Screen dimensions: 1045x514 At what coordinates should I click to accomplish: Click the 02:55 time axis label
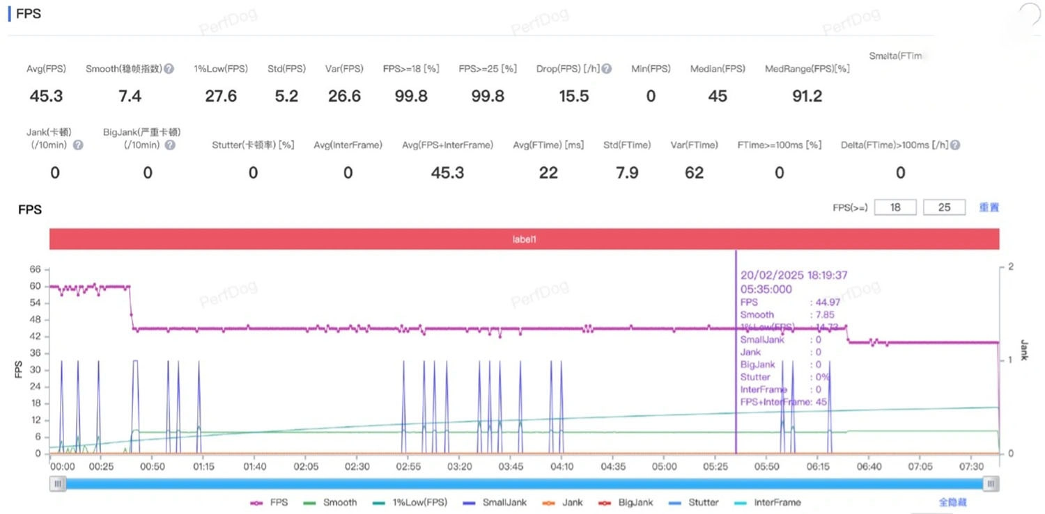(408, 467)
